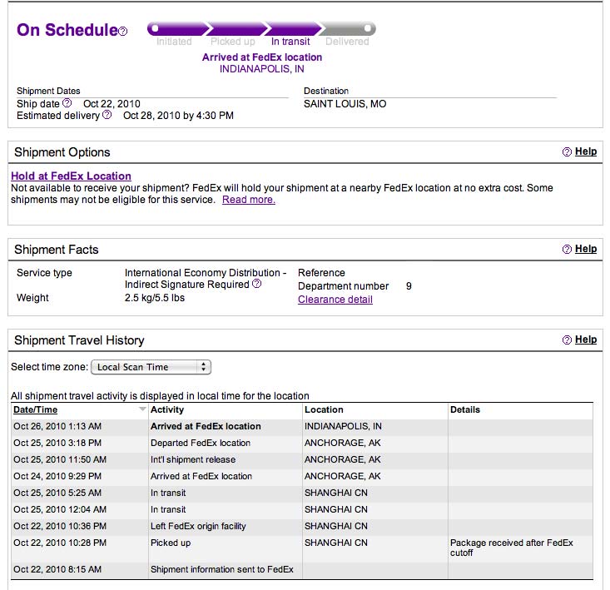Click the time zone dropdown stepper arrows

click(203, 367)
